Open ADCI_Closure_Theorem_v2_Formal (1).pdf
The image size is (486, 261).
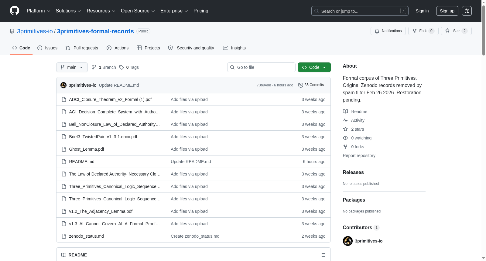tap(110, 99)
